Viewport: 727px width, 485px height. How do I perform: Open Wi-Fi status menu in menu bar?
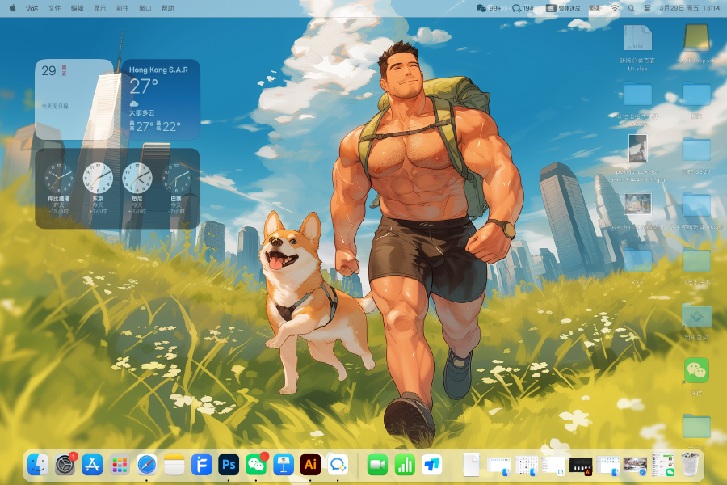pyautogui.click(x=614, y=7)
